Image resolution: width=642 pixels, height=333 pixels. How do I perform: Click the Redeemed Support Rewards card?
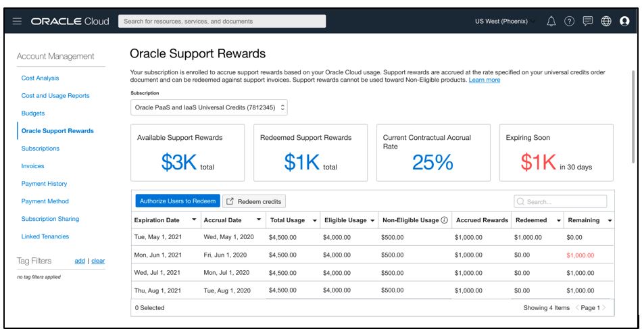click(310, 153)
